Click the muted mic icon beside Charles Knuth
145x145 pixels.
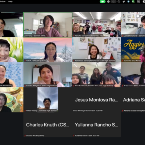tap(25, 136)
